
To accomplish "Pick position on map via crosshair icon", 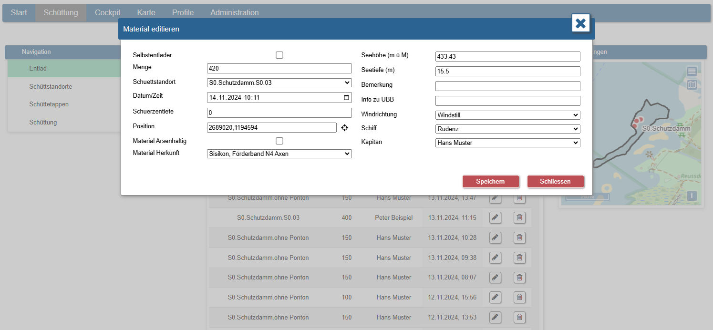I will pos(345,128).
